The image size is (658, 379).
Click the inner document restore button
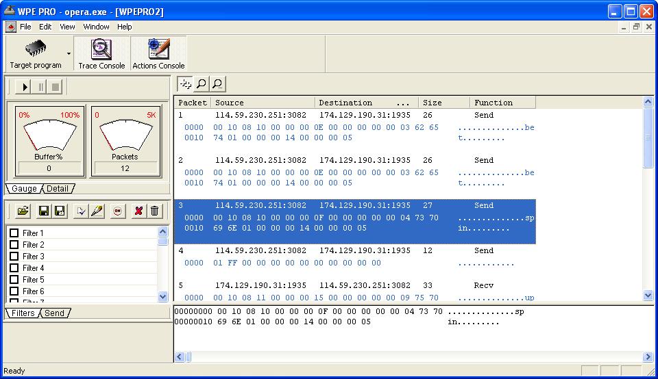636,27
